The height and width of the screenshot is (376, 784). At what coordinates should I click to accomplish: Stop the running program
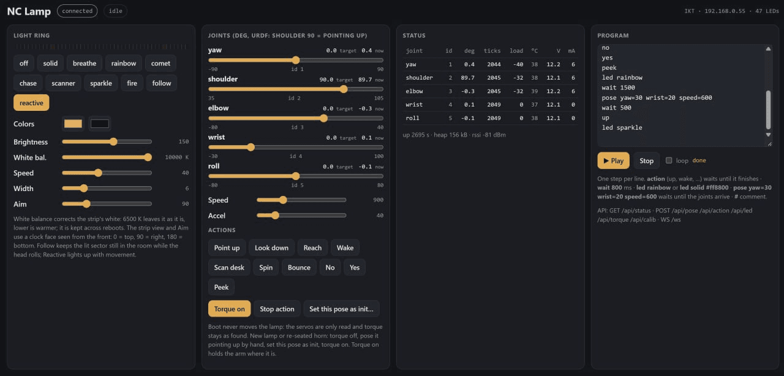[647, 160]
